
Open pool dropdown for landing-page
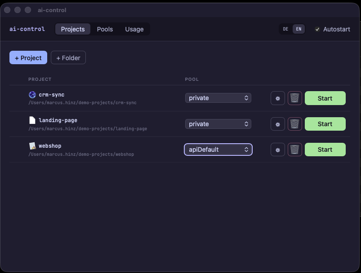pos(218,124)
